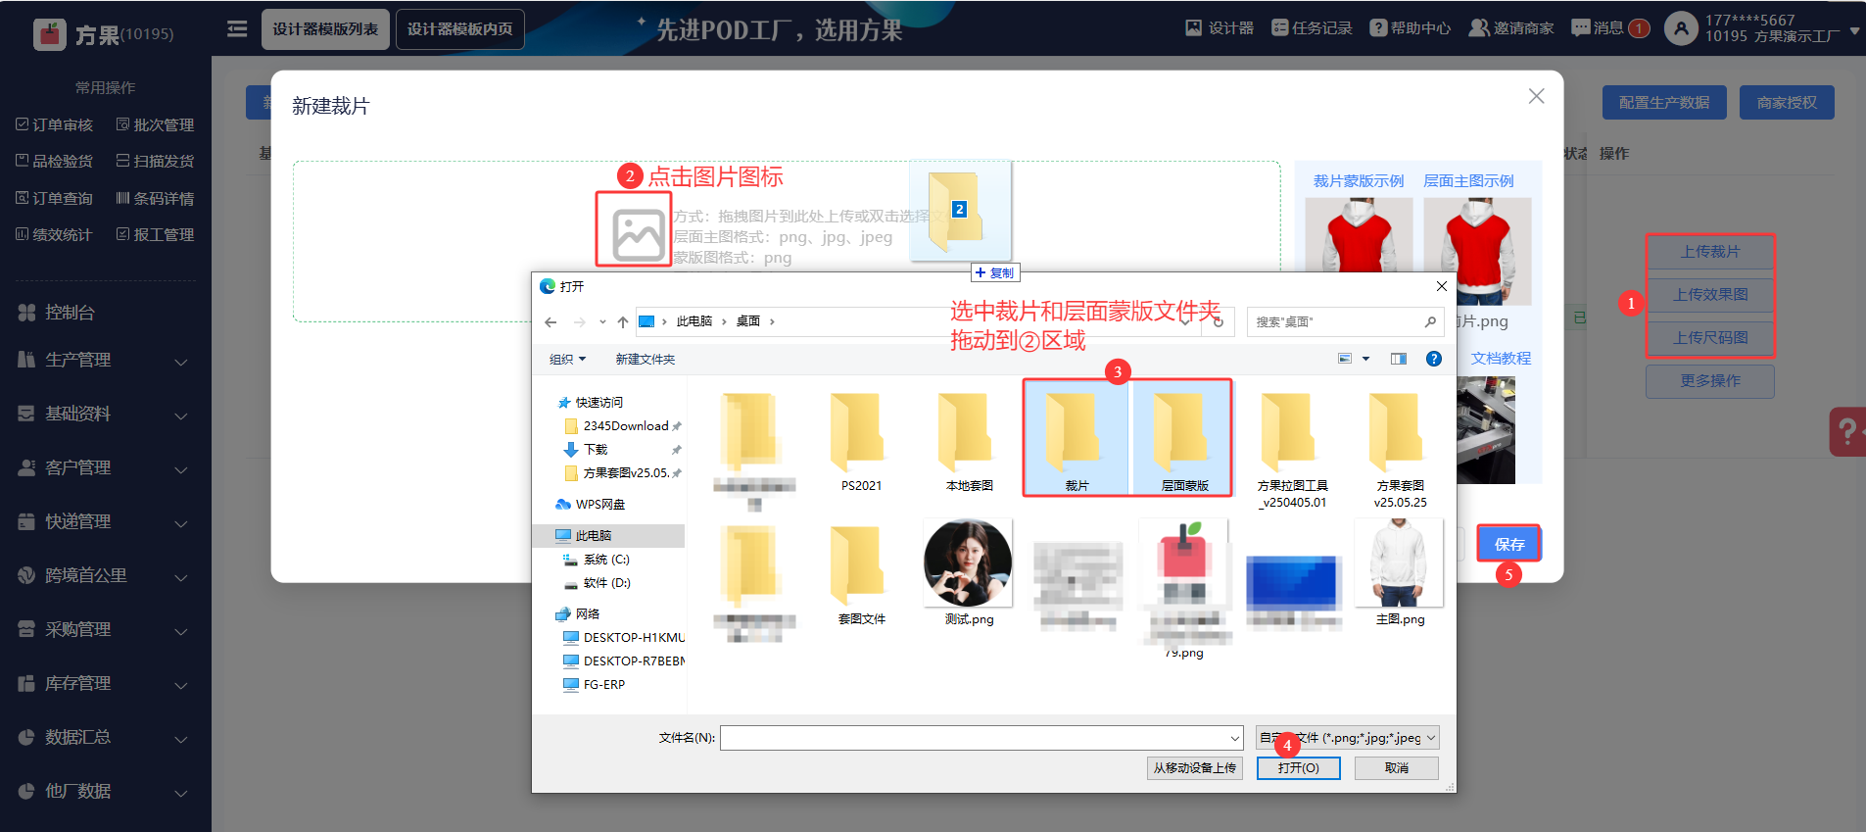Open the account dropdown arrow in header
Viewport: 1866px width, 832px height.
point(1854,31)
